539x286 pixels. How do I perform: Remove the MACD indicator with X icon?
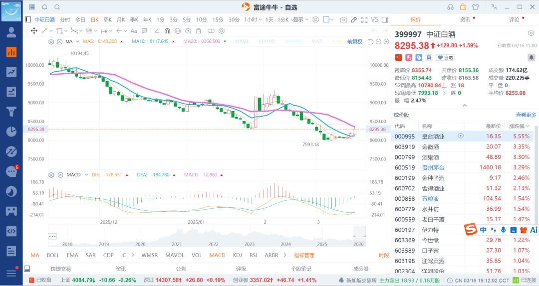pos(59,175)
